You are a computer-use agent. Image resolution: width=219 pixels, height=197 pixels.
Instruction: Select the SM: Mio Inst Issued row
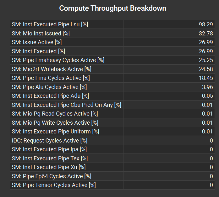pyautogui.click(x=112, y=34)
